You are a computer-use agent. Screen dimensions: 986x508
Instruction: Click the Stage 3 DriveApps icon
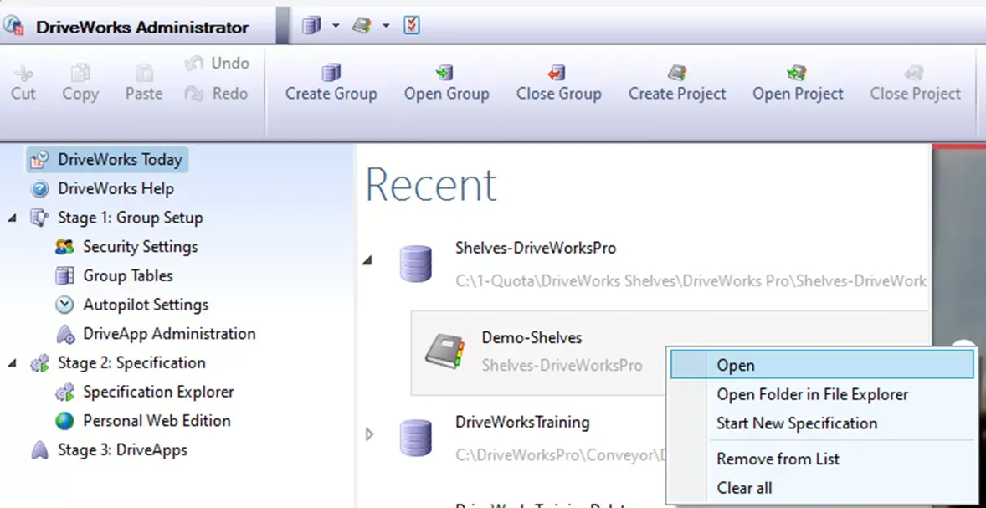pyautogui.click(x=39, y=450)
